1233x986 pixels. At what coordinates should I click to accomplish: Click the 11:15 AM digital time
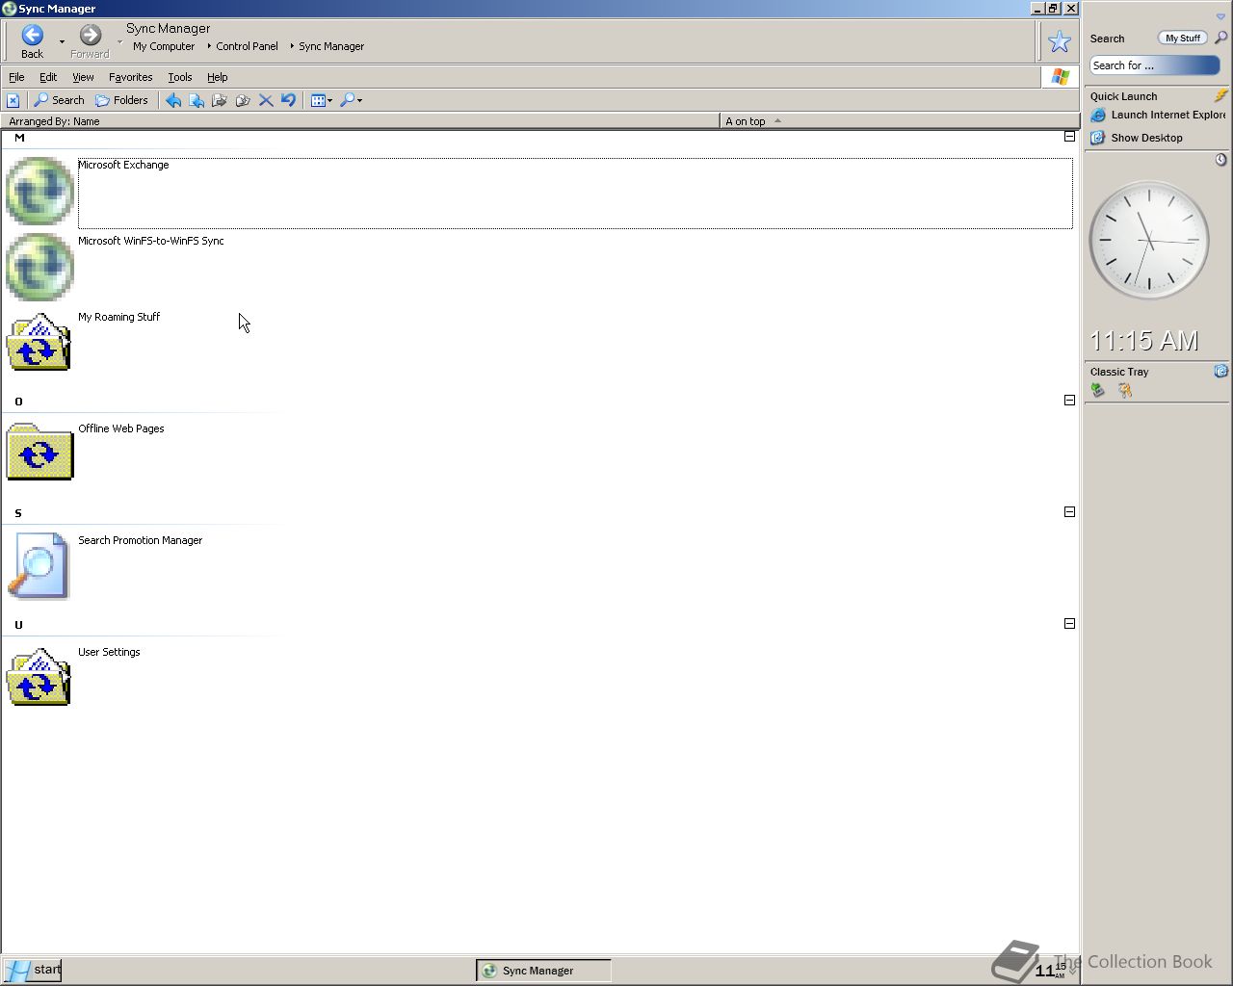click(x=1144, y=341)
